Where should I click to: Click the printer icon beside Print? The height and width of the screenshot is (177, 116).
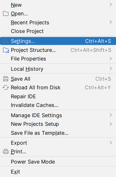click(x=6, y=151)
